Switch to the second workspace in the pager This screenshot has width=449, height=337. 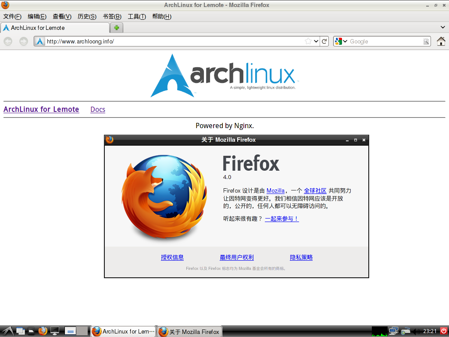82,331
